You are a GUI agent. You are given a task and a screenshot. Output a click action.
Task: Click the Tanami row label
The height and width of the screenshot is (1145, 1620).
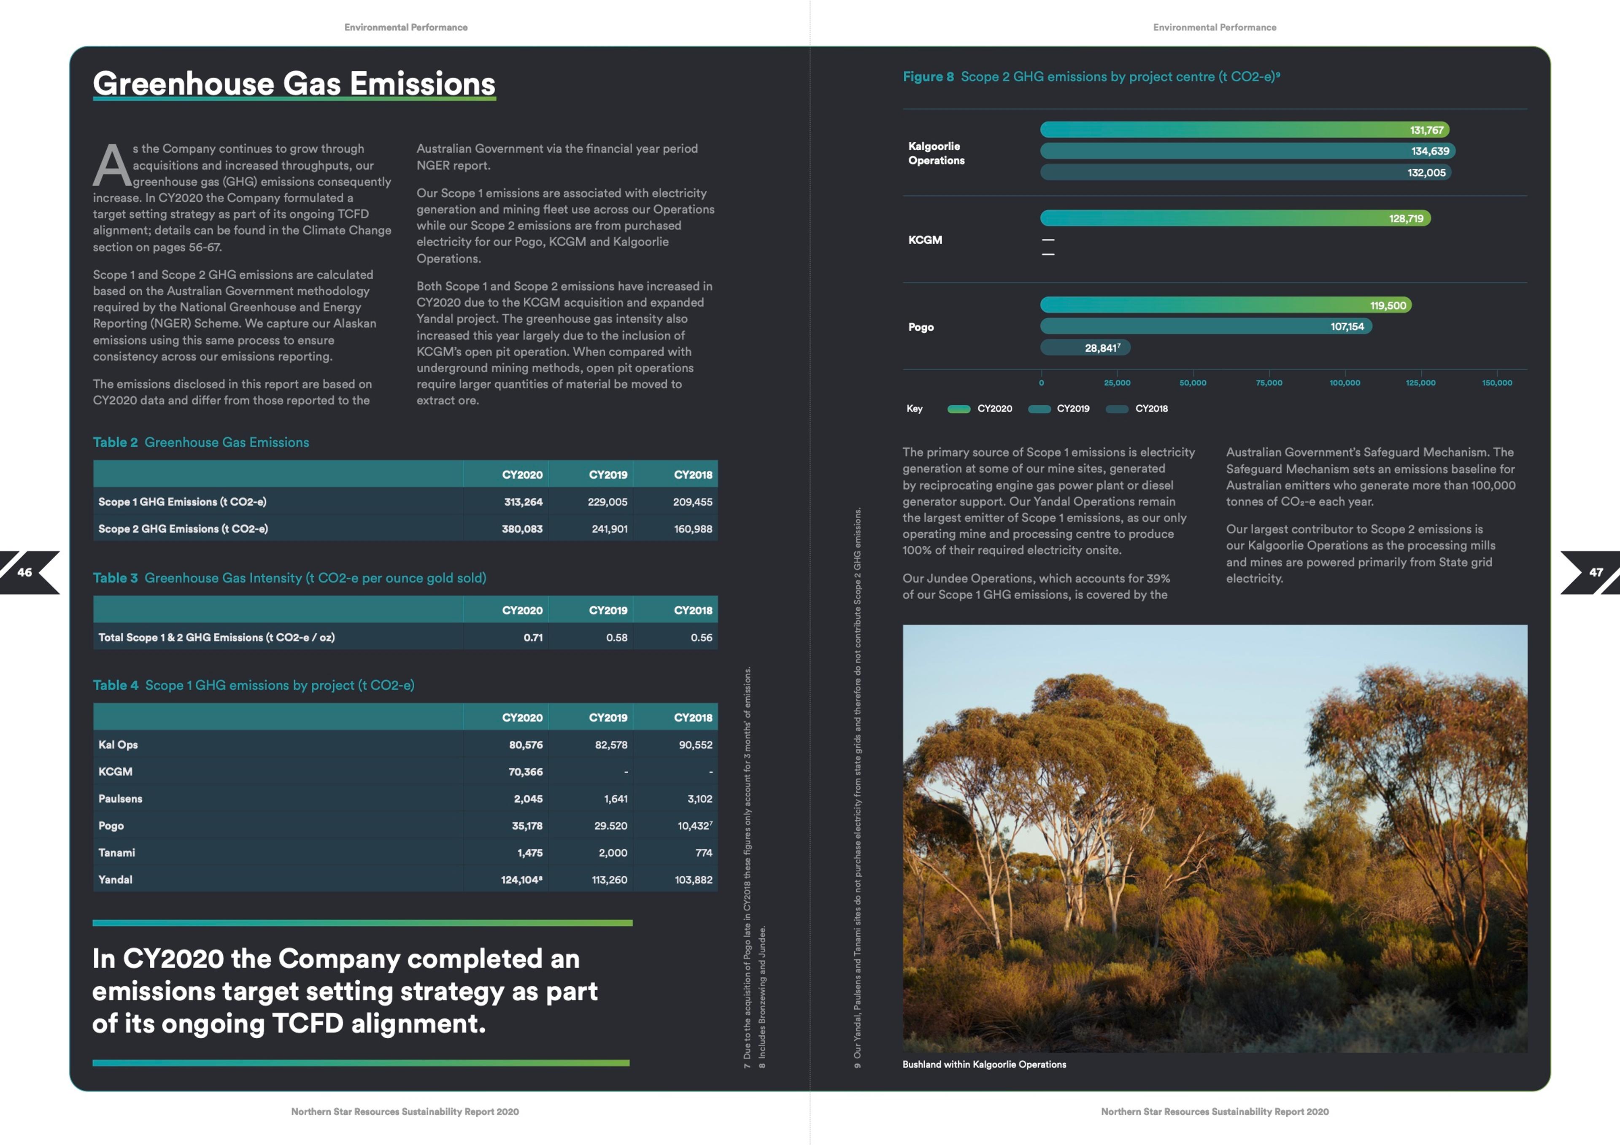(116, 852)
